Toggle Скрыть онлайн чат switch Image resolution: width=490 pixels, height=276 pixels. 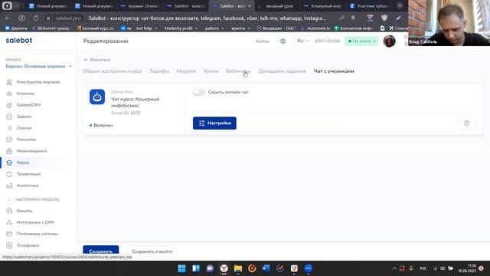[199, 92]
